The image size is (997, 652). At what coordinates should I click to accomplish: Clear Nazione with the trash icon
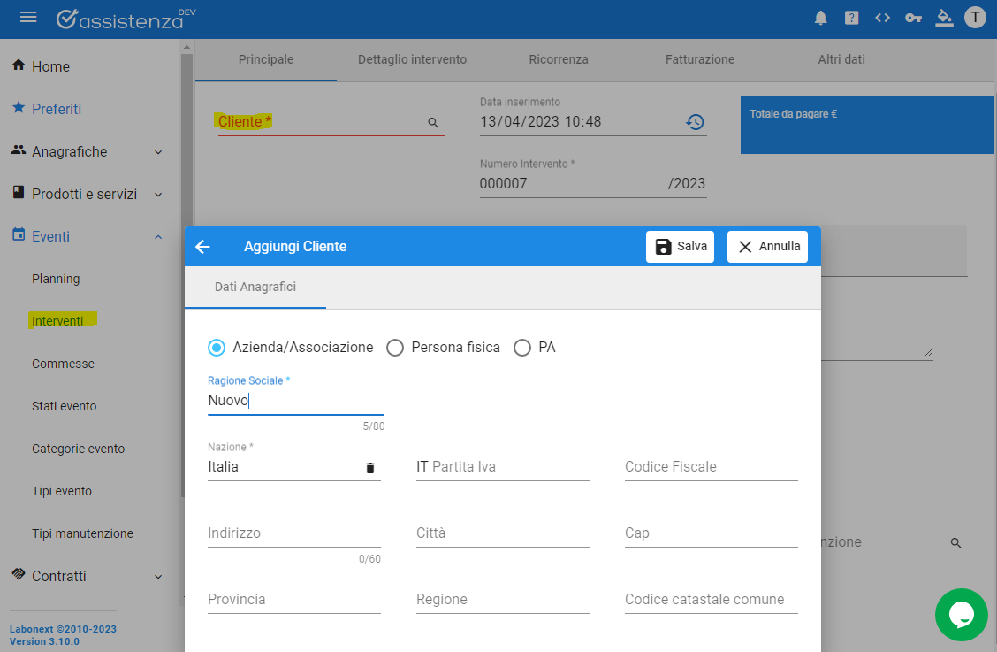[x=370, y=468]
